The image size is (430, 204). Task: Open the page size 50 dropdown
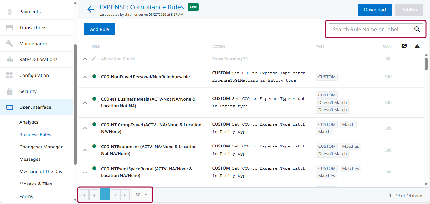[x=141, y=195]
